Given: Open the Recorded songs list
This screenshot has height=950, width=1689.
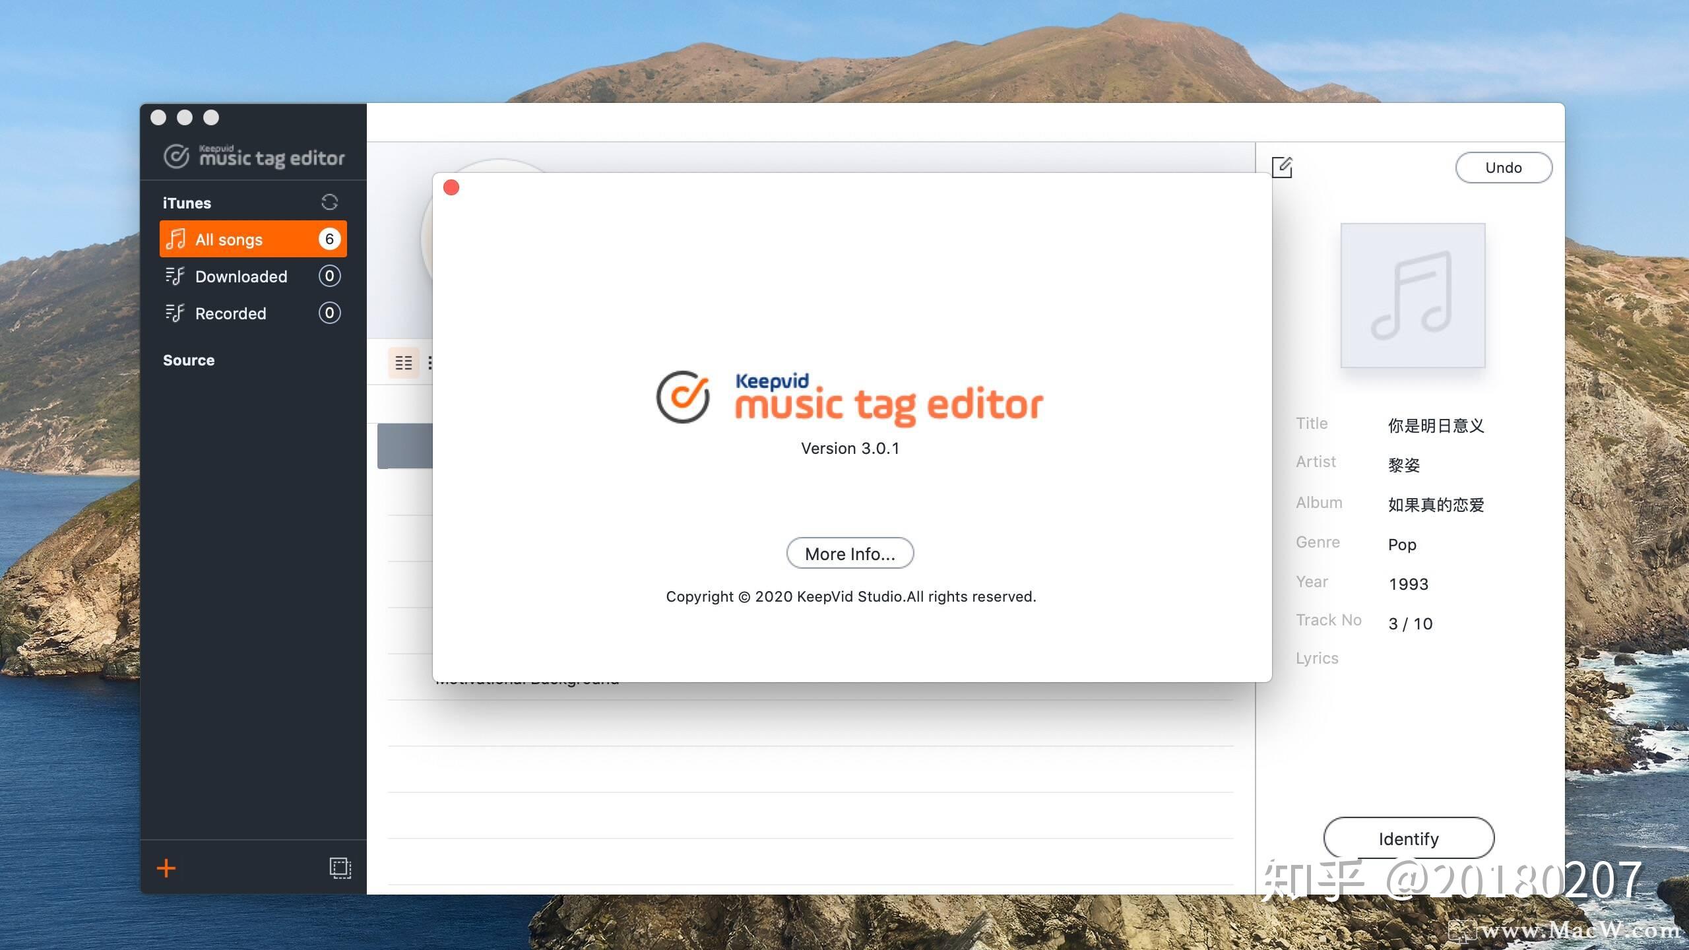Looking at the screenshot, I should pyautogui.click(x=253, y=313).
